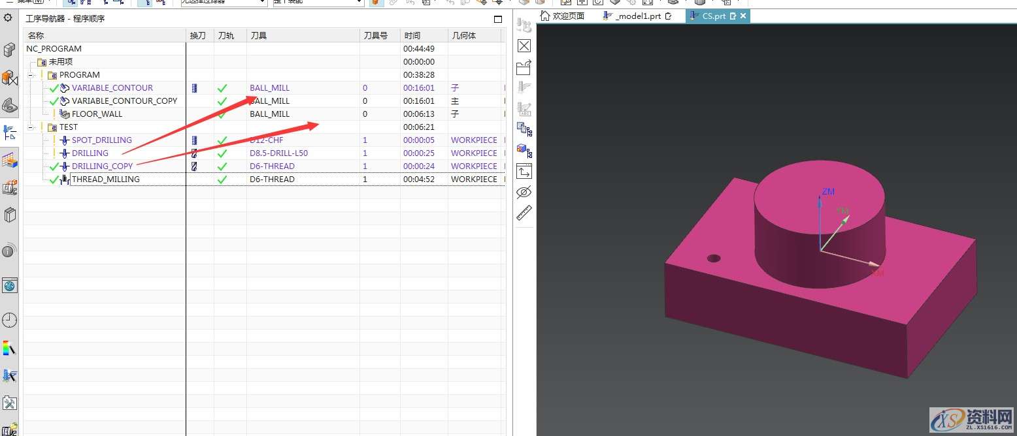Open the Assembly Navigator sidebar icon
The height and width of the screenshot is (436, 1017).
(10, 78)
